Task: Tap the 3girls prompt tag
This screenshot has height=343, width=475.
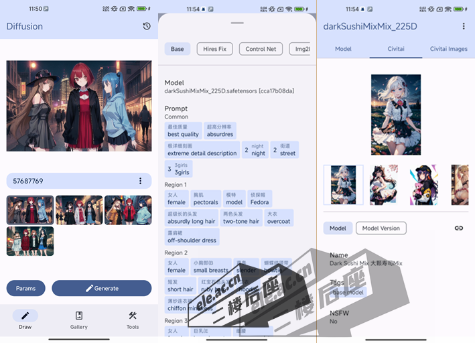Action: tap(178, 169)
